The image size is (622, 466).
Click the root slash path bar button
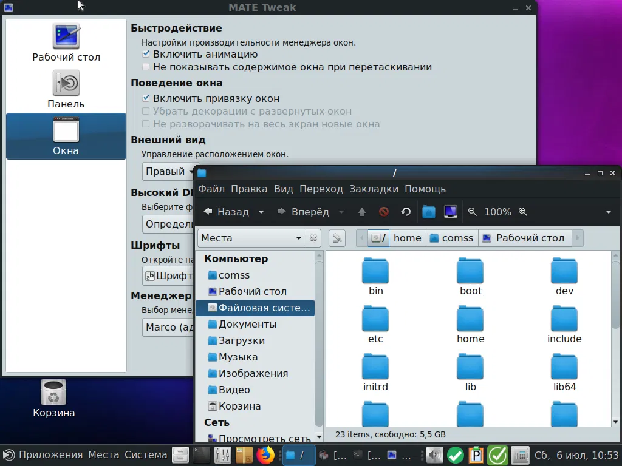point(378,238)
